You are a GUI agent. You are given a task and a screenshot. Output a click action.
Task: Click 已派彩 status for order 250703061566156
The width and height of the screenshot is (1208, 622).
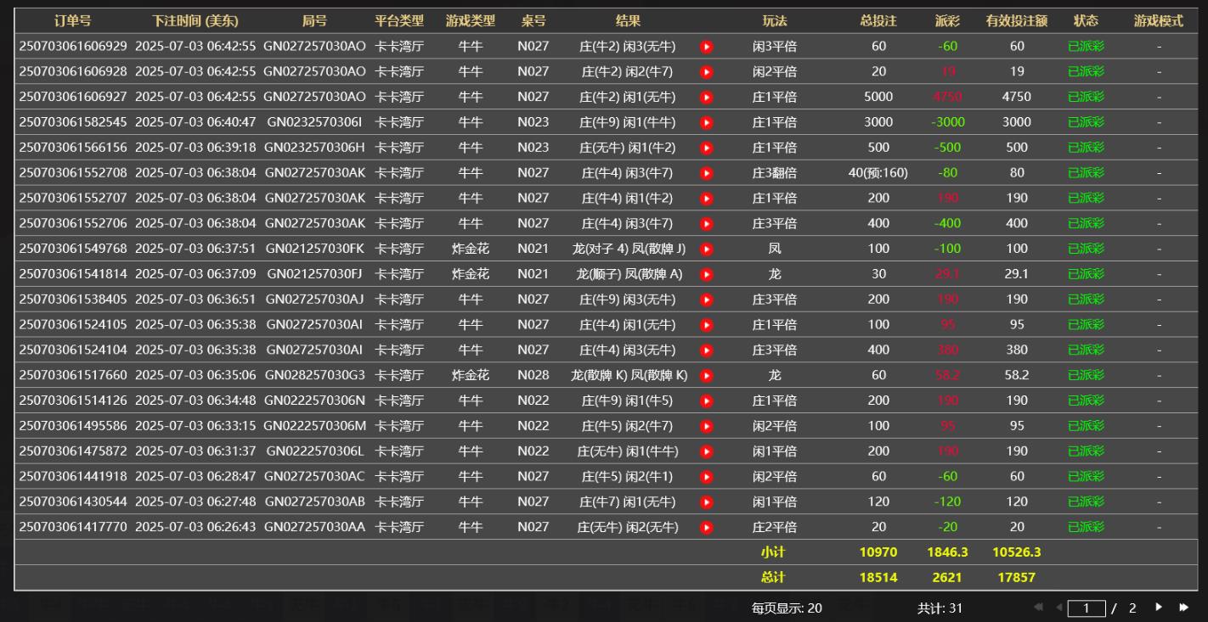(1086, 148)
